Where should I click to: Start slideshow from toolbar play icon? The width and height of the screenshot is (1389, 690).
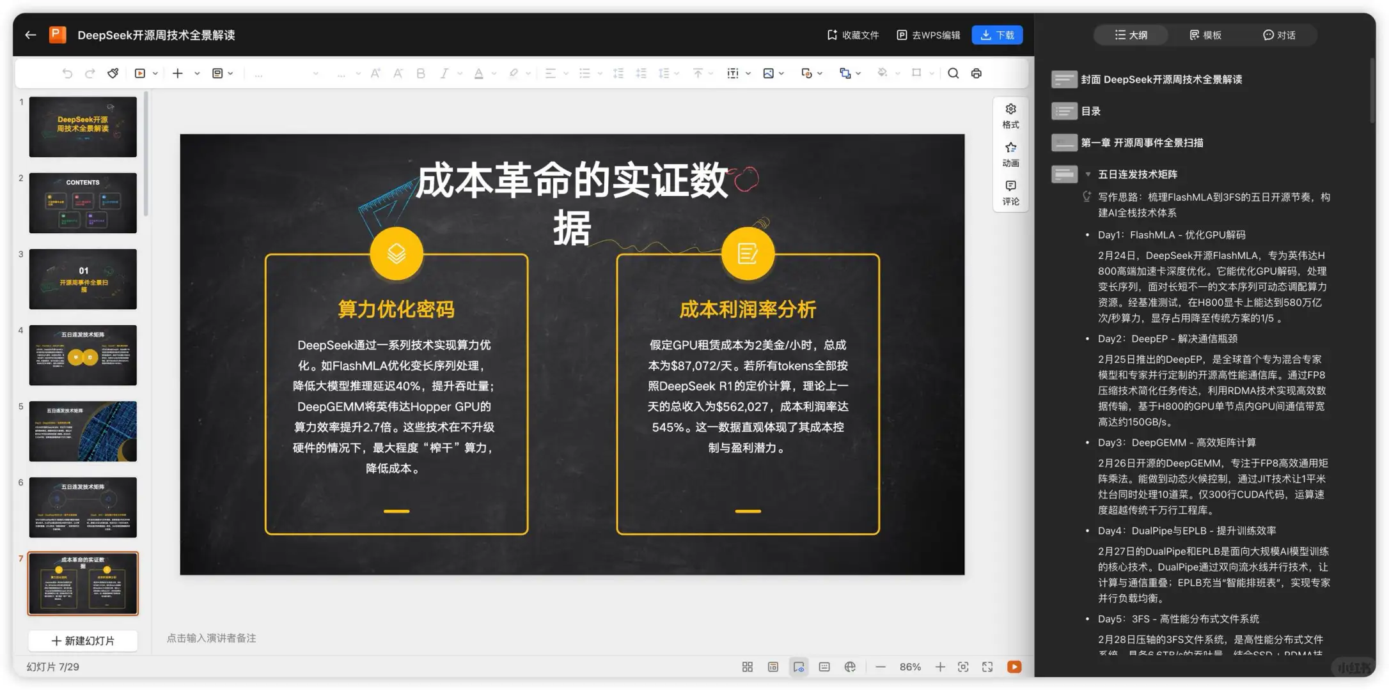click(140, 73)
